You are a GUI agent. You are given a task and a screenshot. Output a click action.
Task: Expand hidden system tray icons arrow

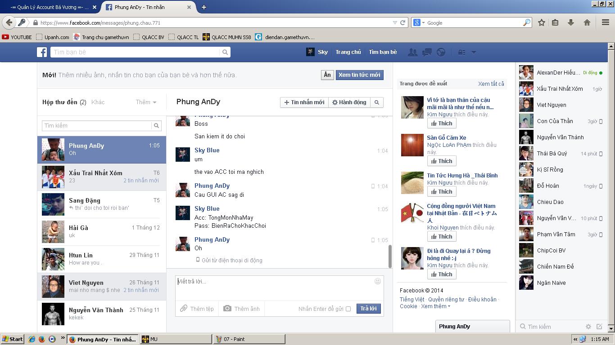pos(575,339)
